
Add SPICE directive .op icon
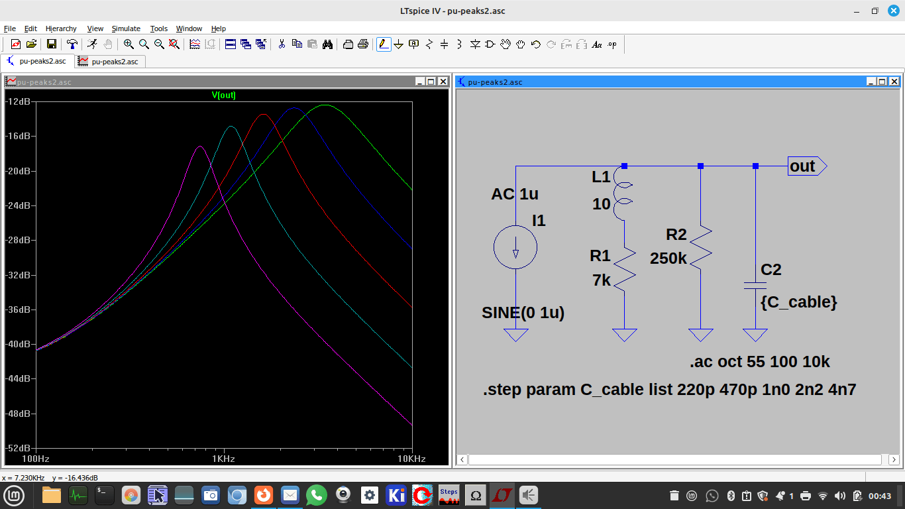click(612, 44)
